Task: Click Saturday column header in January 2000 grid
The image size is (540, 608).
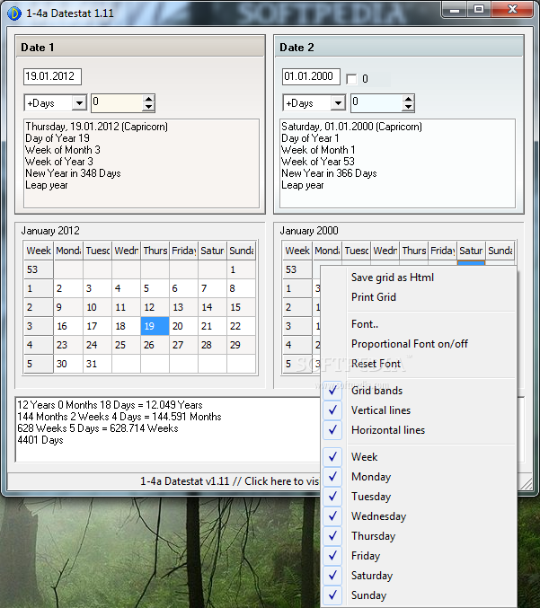Action: tap(471, 251)
